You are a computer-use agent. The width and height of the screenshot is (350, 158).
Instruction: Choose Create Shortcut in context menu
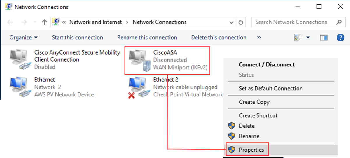[x=258, y=115]
